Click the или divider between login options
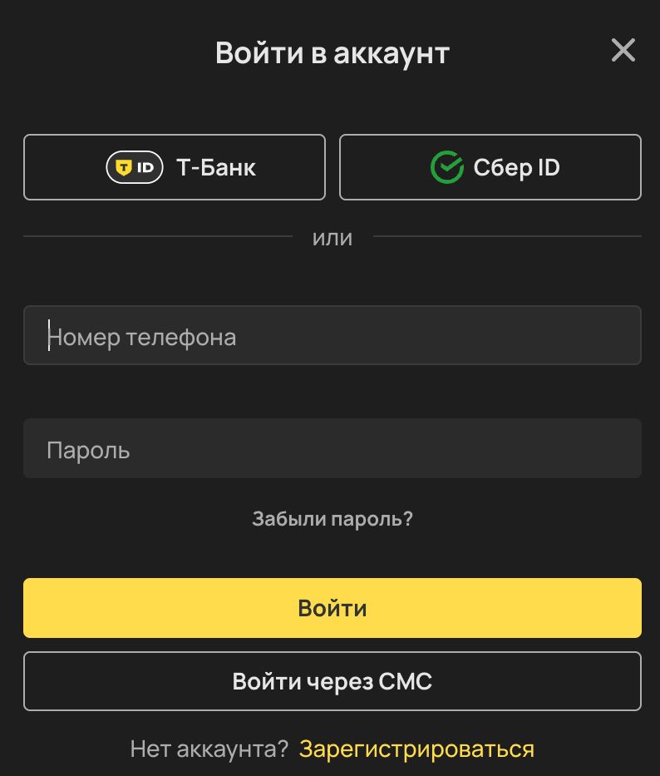Viewport: 660px width, 776px height. point(332,238)
